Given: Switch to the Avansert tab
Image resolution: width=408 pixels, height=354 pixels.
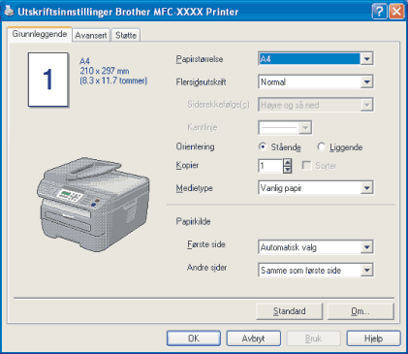Looking at the screenshot, I should coord(91,35).
